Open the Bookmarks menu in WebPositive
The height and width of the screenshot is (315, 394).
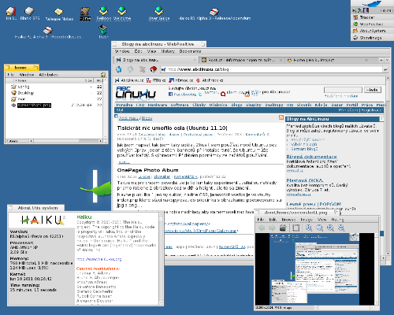(190, 51)
